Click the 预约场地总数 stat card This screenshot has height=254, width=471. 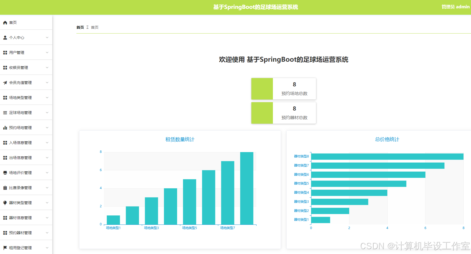[284, 89]
